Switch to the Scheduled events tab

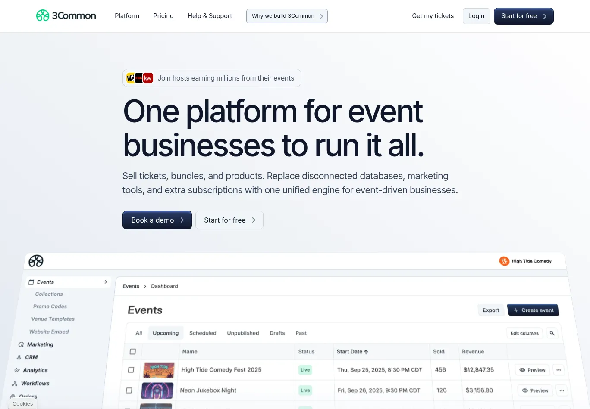coord(203,333)
